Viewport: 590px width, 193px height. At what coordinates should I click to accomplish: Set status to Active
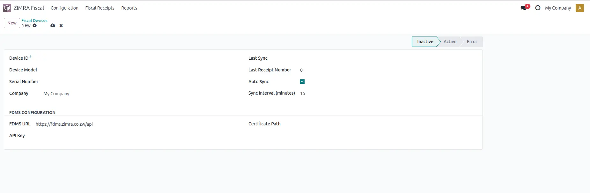tap(450, 42)
